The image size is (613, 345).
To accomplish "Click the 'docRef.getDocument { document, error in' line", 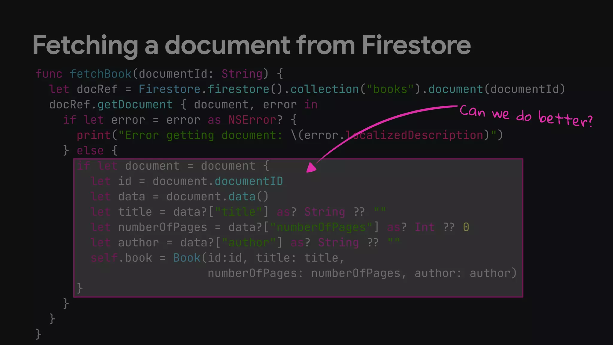I will click(x=183, y=105).
